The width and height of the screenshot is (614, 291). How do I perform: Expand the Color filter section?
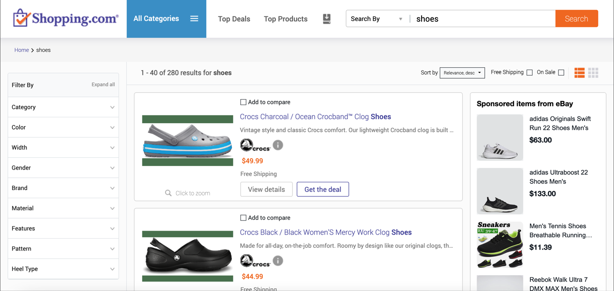coord(63,127)
